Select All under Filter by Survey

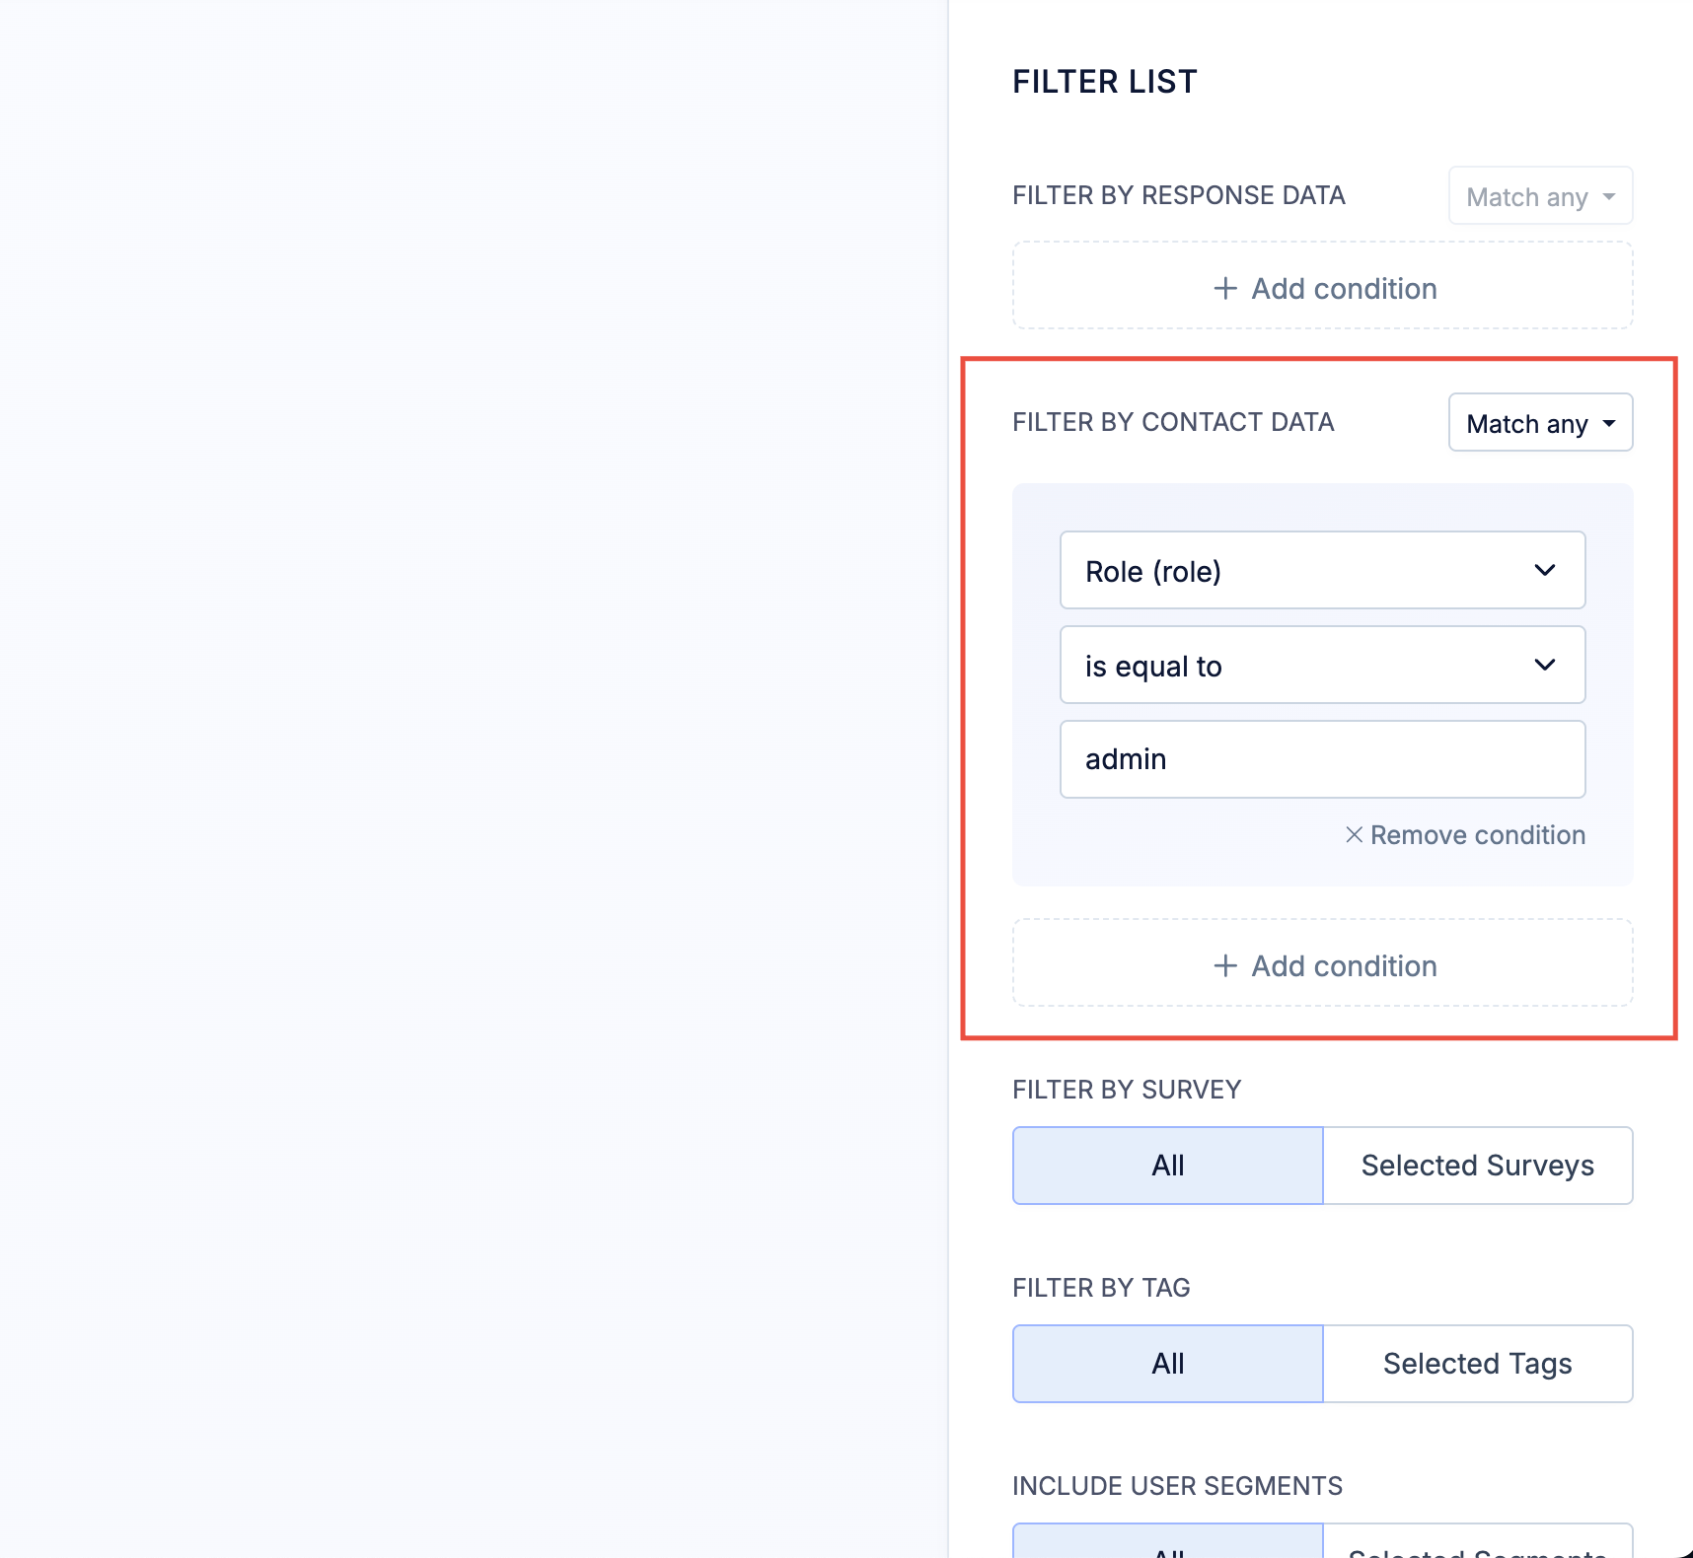click(x=1167, y=1166)
